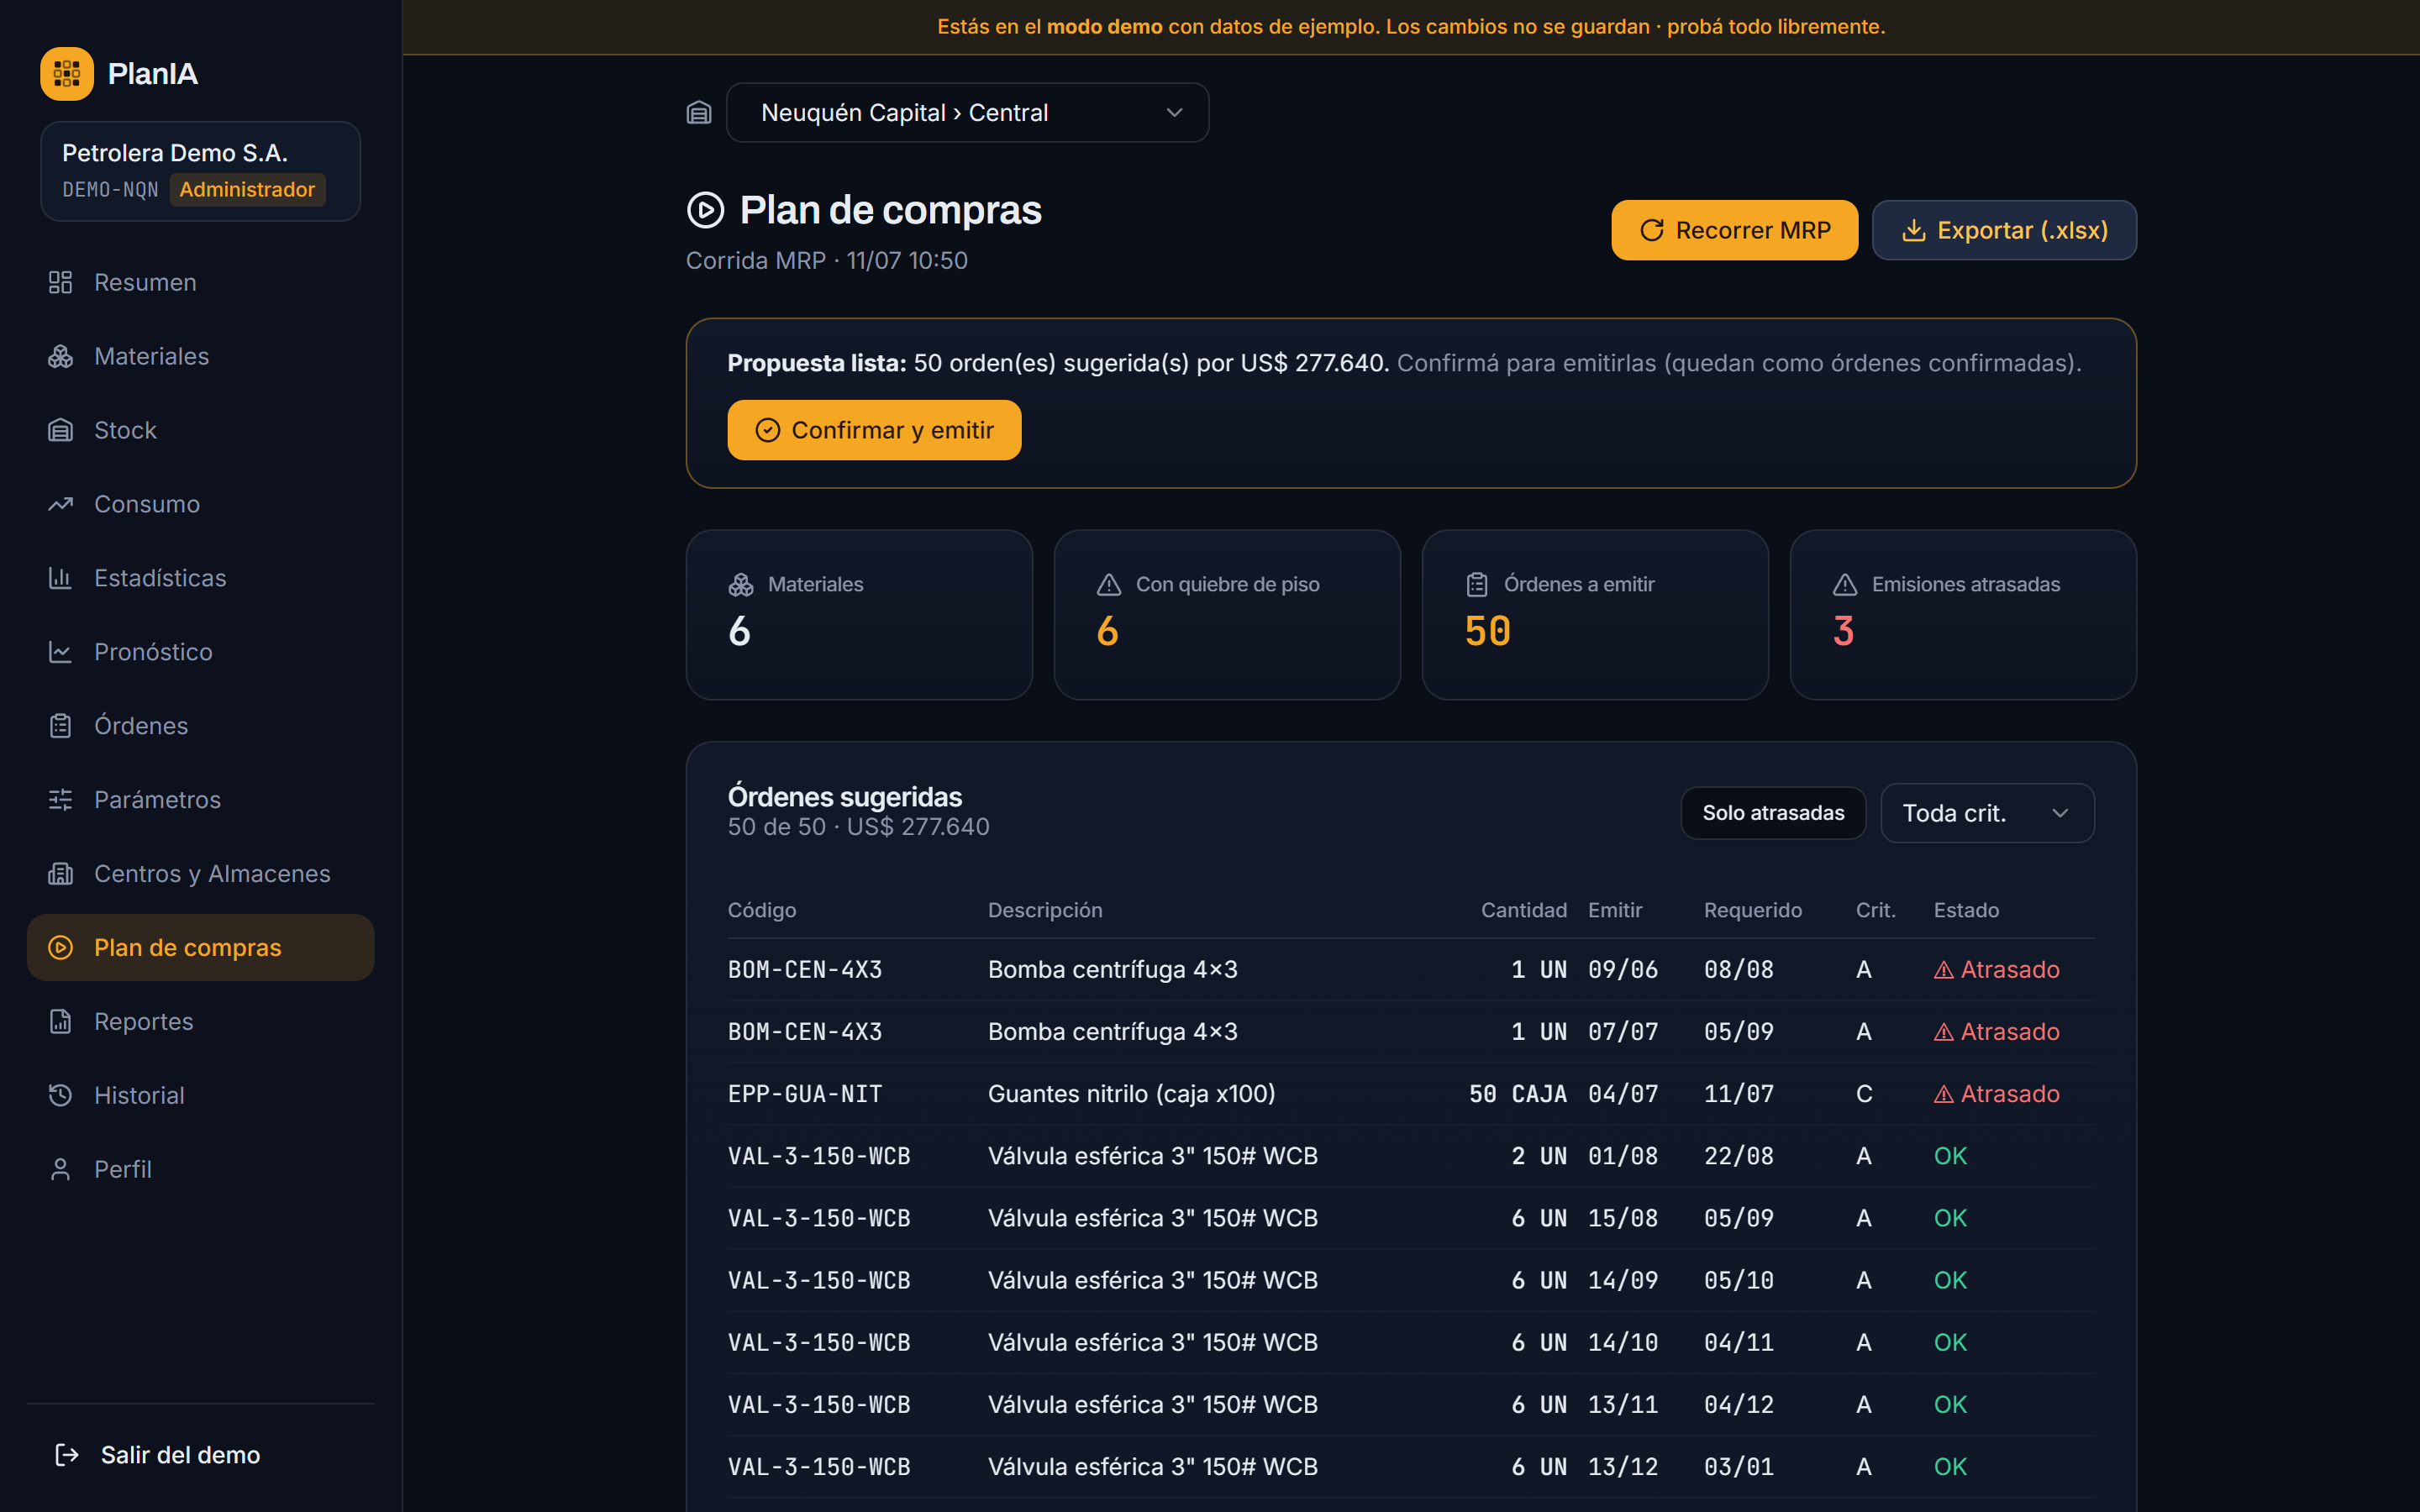Click the Historial clock icon
Viewport: 2420px width, 1512px height.
click(x=60, y=1096)
